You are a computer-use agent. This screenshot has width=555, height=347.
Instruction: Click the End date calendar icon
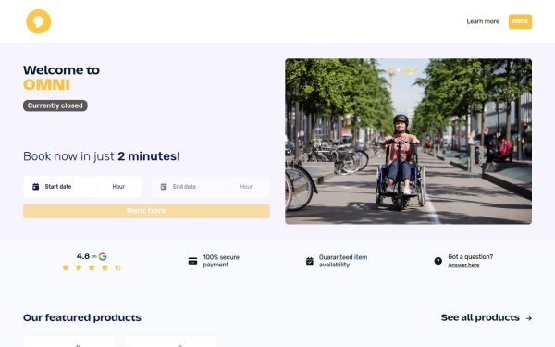(164, 187)
